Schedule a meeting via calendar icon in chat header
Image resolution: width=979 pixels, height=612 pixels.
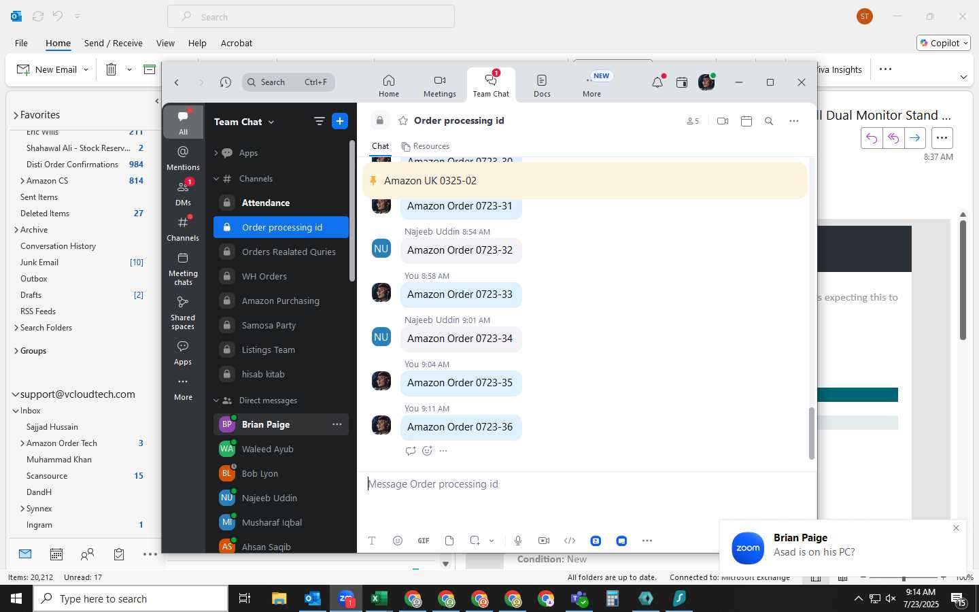(x=746, y=121)
